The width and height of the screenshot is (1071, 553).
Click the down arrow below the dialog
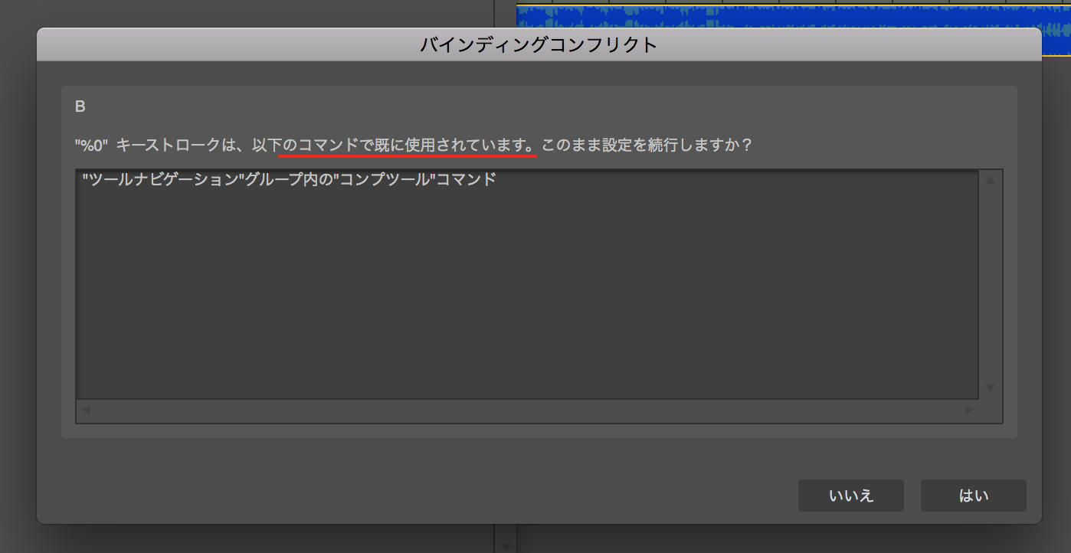506,546
